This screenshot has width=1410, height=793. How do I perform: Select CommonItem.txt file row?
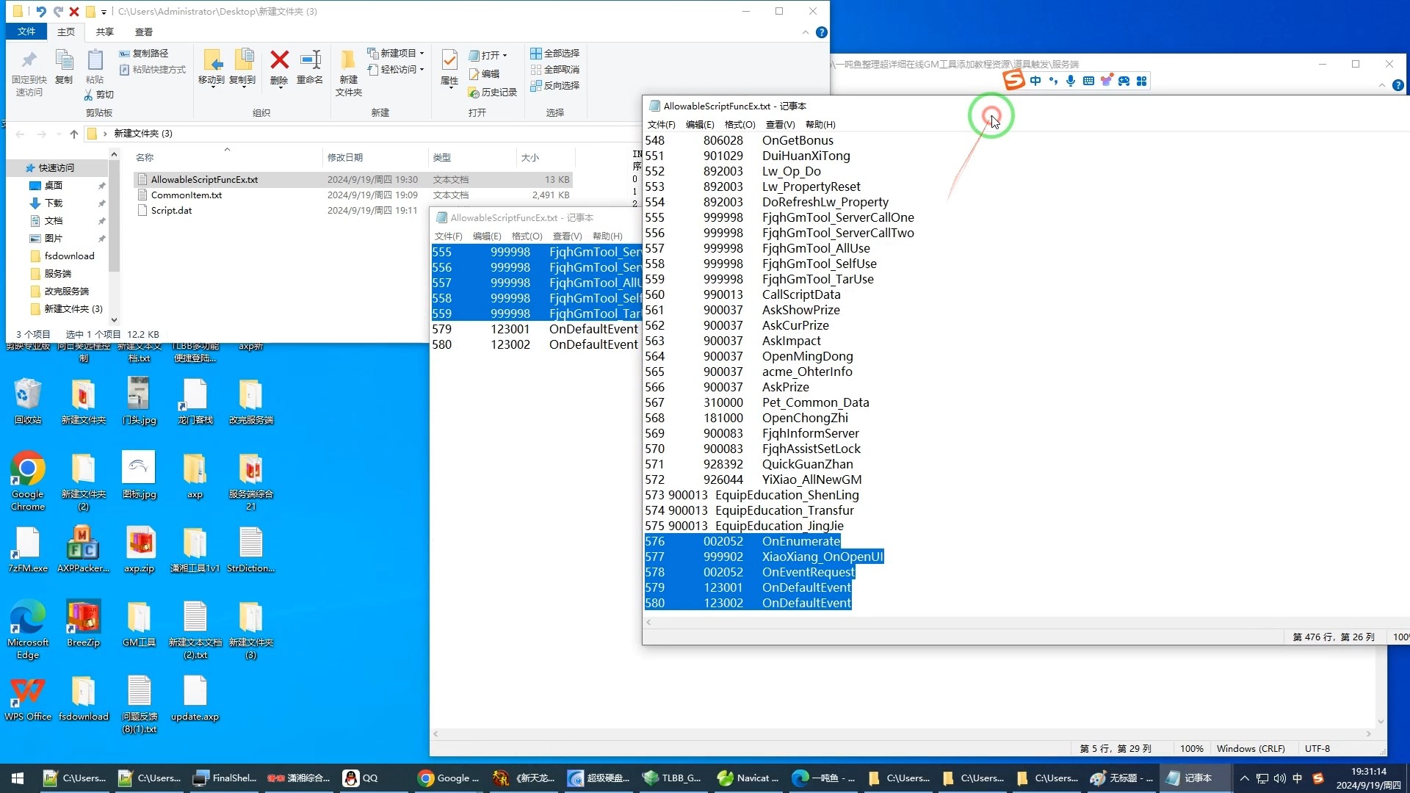coord(352,195)
